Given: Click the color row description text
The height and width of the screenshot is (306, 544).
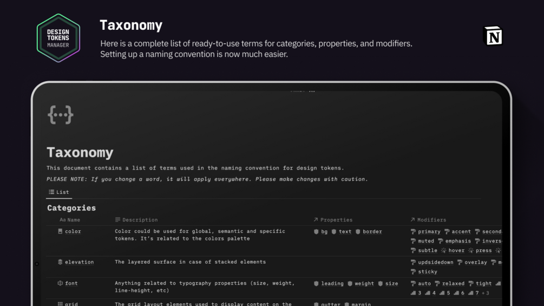Looking at the screenshot, I should pyautogui.click(x=200, y=235).
